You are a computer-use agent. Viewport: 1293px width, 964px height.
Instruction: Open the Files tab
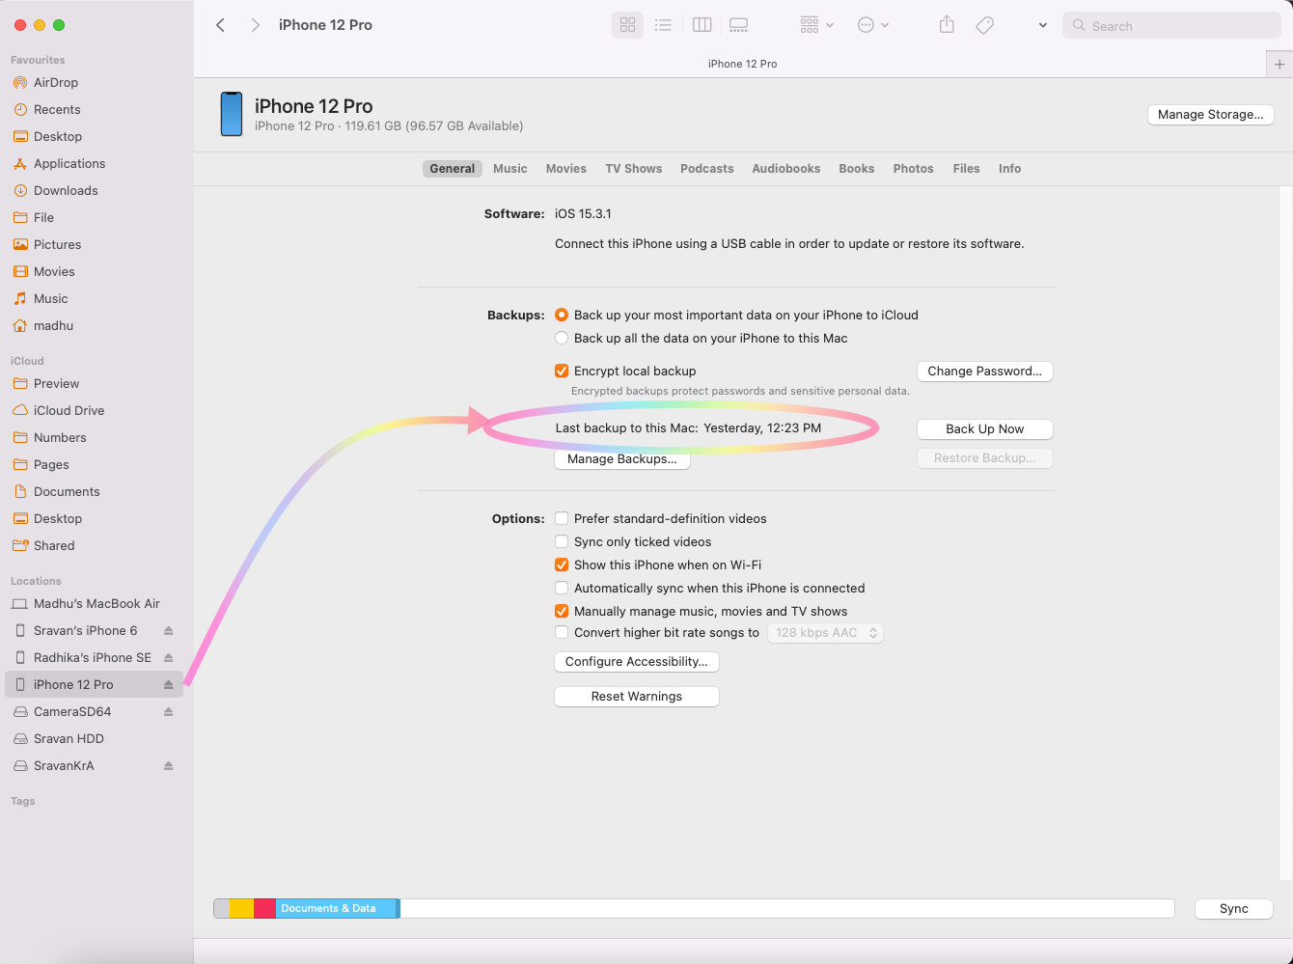point(966,169)
